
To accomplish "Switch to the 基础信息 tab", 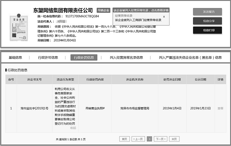I will (x=15, y=57).
